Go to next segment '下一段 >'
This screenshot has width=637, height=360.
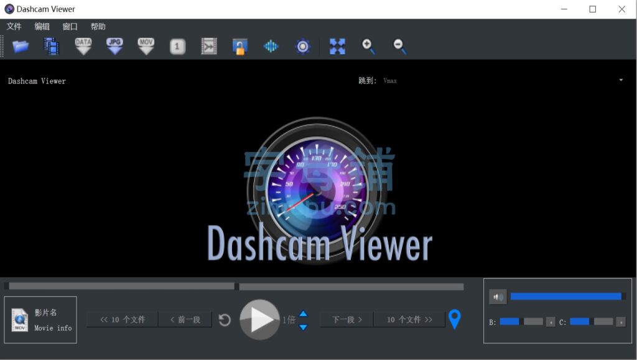347,320
